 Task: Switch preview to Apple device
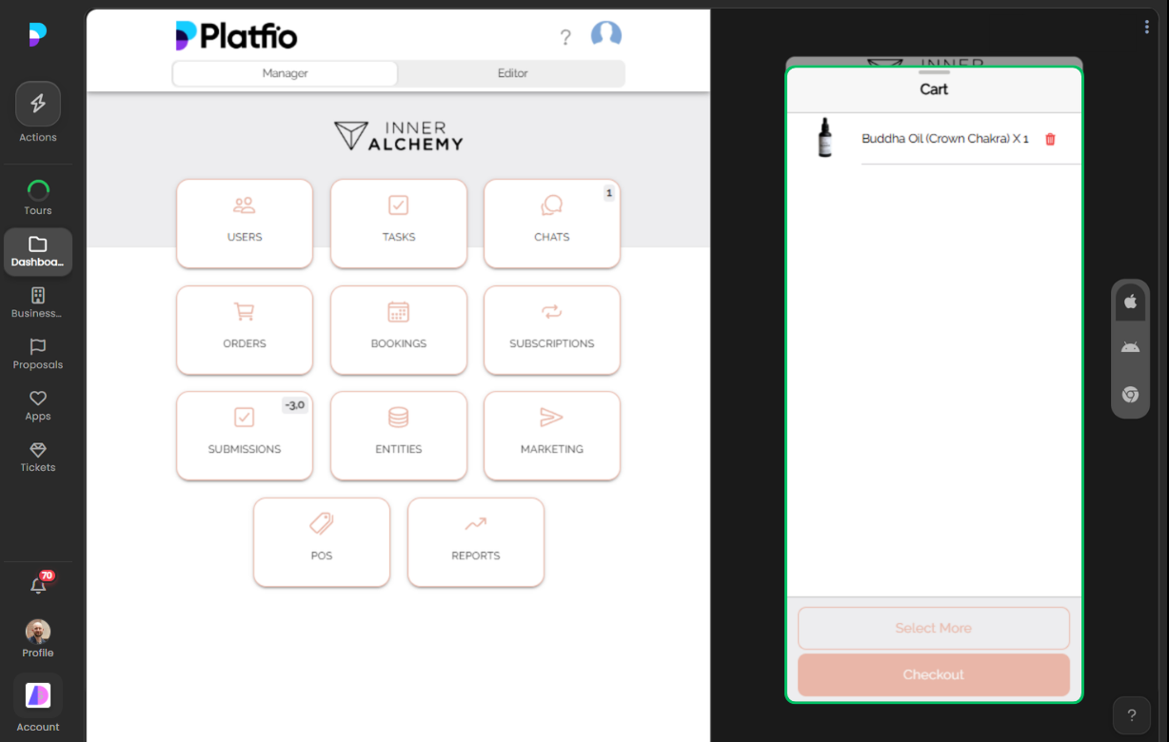click(1130, 302)
